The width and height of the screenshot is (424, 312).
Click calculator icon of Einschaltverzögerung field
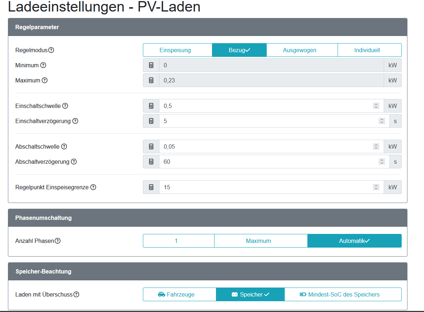(x=151, y=121)
